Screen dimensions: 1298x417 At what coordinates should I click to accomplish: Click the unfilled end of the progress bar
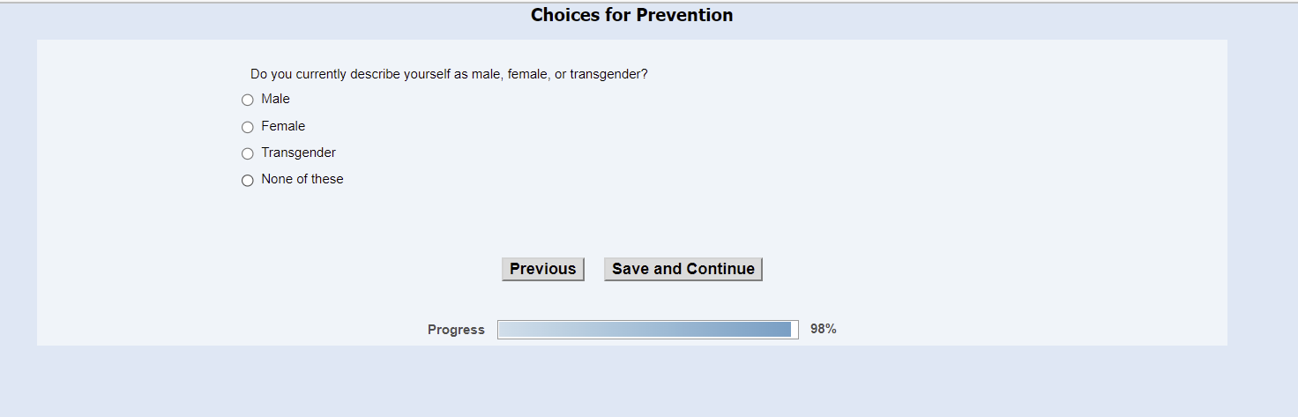pyautogui.click(x=794, y=330)
